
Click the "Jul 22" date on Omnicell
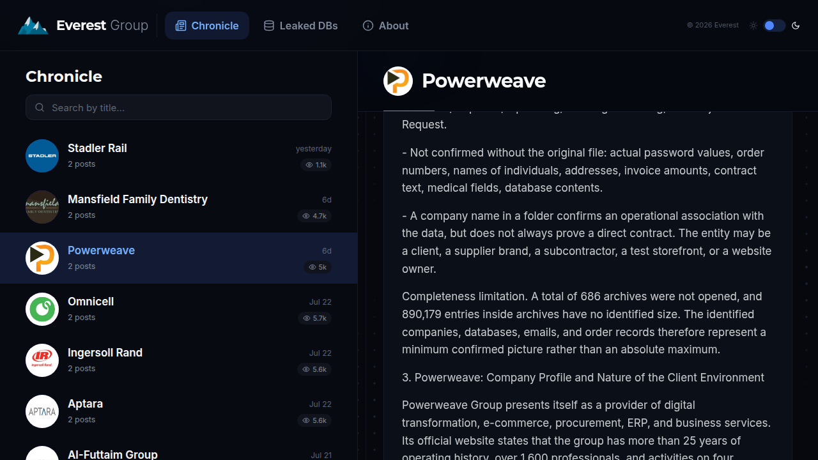(320, 302)
